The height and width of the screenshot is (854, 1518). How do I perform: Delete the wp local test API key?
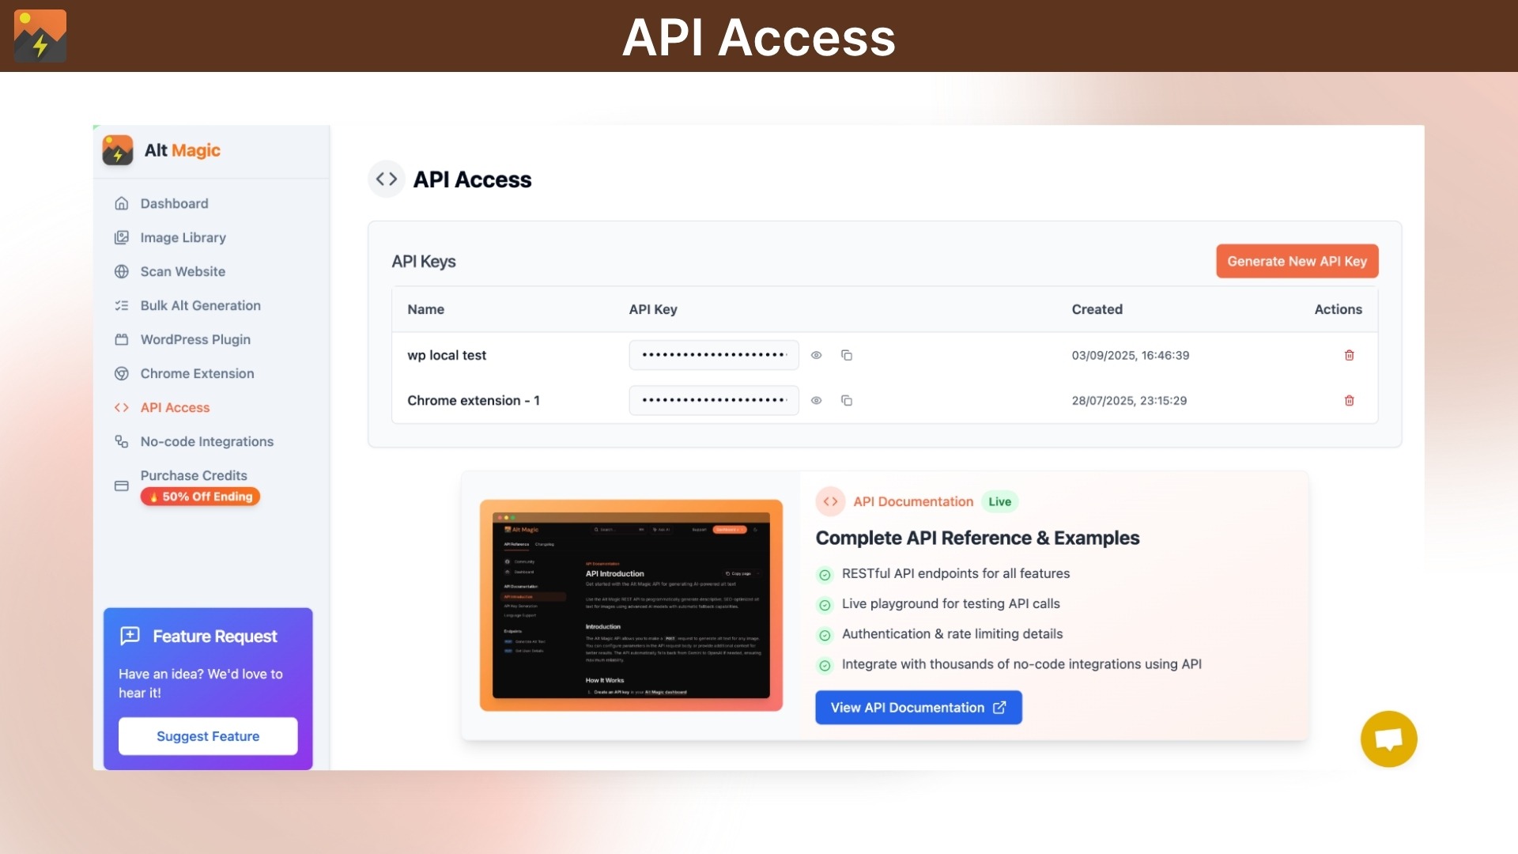pyautogui.click(x=1349, y=355)
